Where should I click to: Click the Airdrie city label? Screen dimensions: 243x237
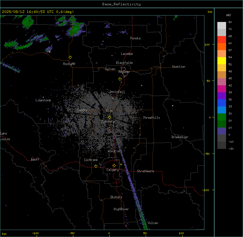click(114, 151)
